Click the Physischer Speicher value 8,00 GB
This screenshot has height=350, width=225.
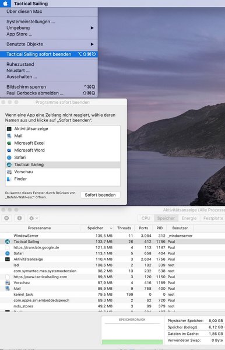(x=216, y=320)
